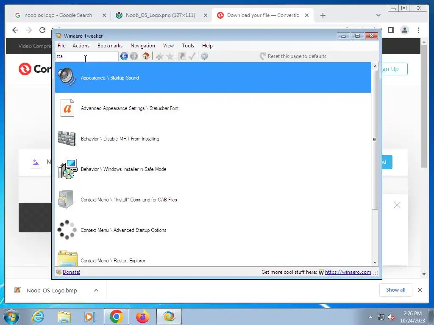
Task: Select Context Menu \ Advanced Startup Options
Action: click(x=213, y=230)
